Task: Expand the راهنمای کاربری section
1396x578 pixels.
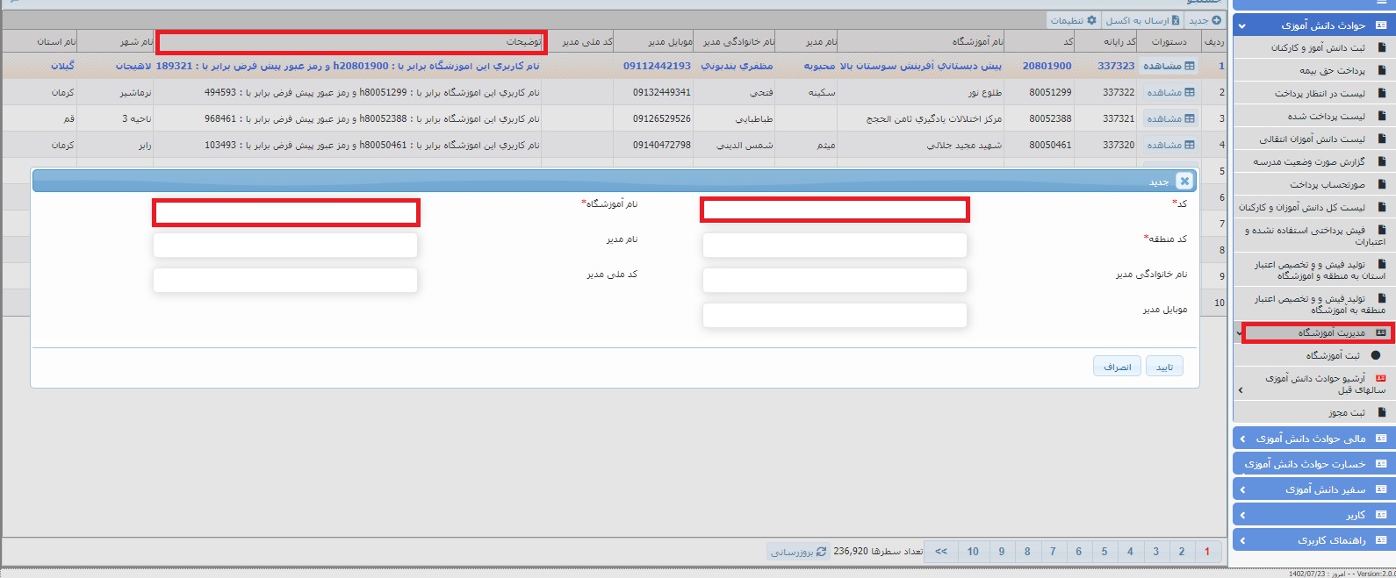Action: [1241, 540]
